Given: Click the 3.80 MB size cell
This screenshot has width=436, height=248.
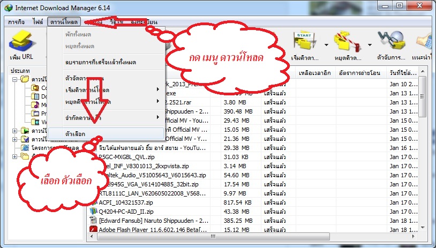Looking at the screenshot, I should point(235,102).
